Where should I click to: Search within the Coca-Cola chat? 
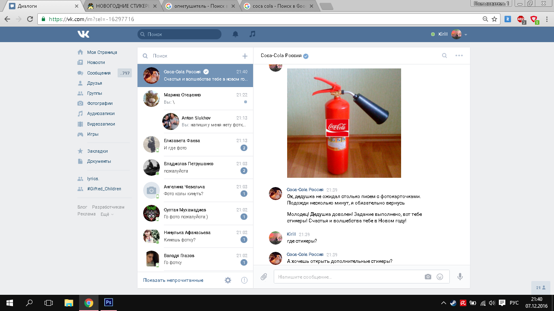444,56
